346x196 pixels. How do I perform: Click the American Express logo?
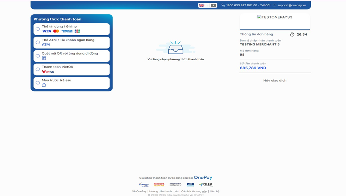coord(67,31)
